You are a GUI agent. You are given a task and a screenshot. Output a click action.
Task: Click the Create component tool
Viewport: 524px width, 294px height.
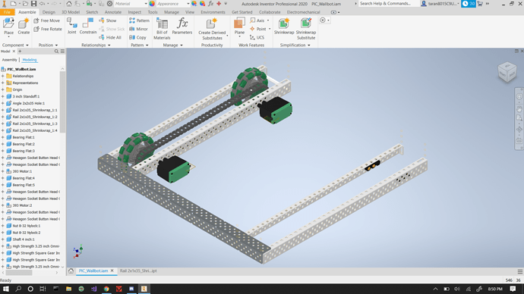24,27
